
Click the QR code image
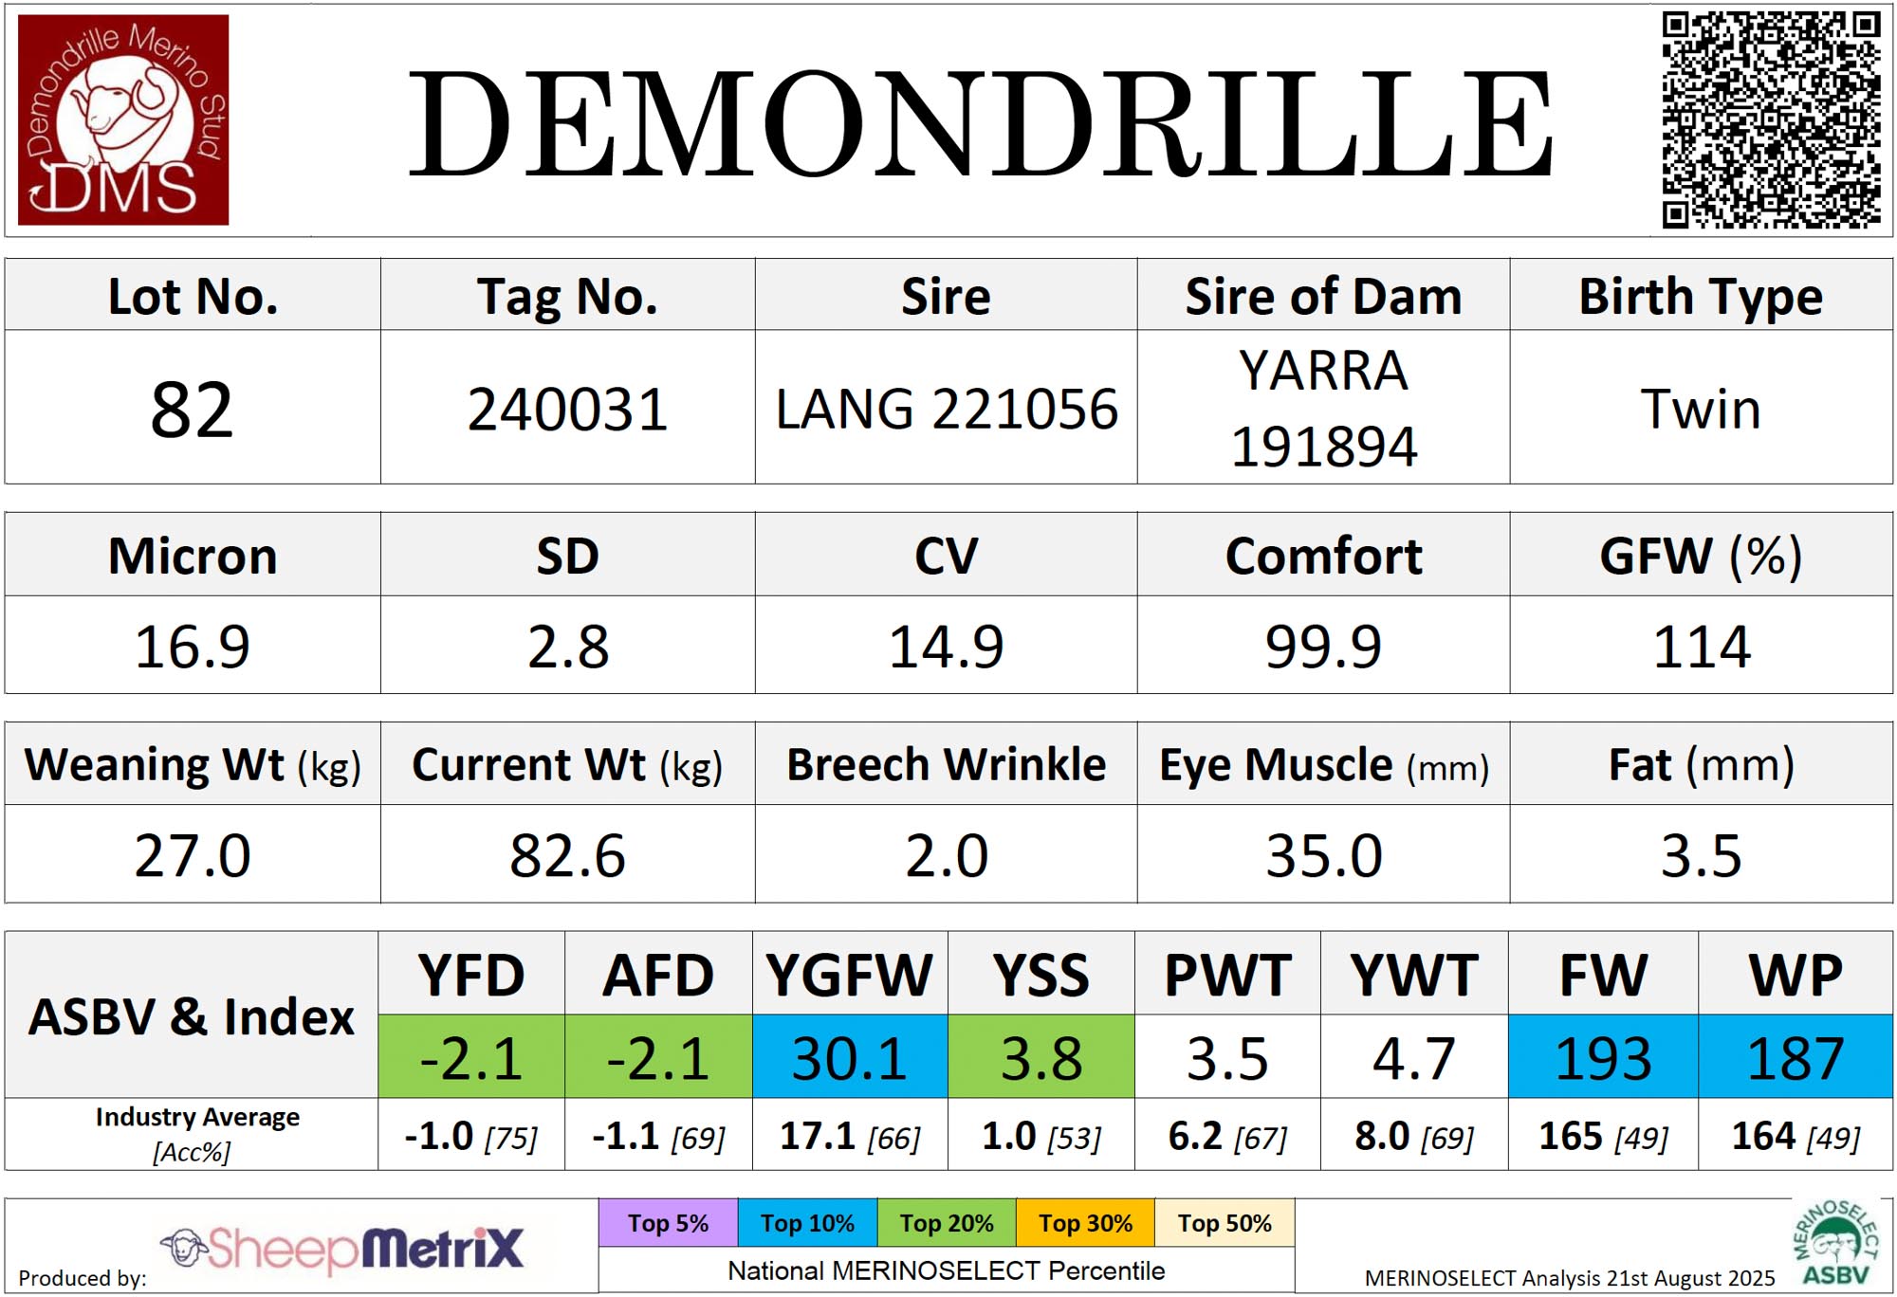(x=1770, y=119)
